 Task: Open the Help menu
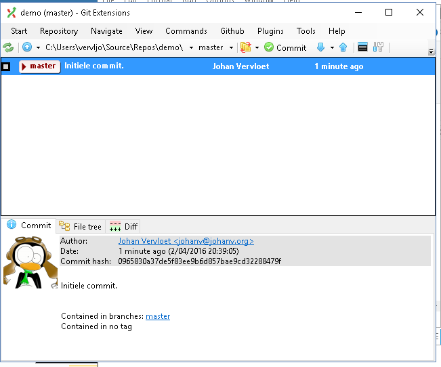pyautogui.click(x=337, y=31)
